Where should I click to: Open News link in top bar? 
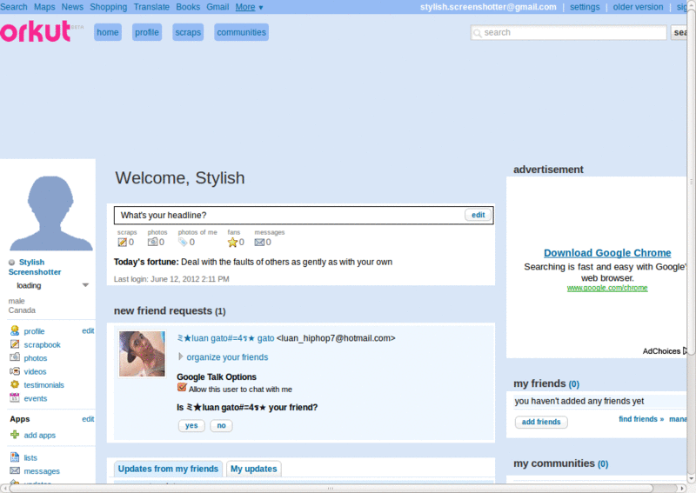72,7
